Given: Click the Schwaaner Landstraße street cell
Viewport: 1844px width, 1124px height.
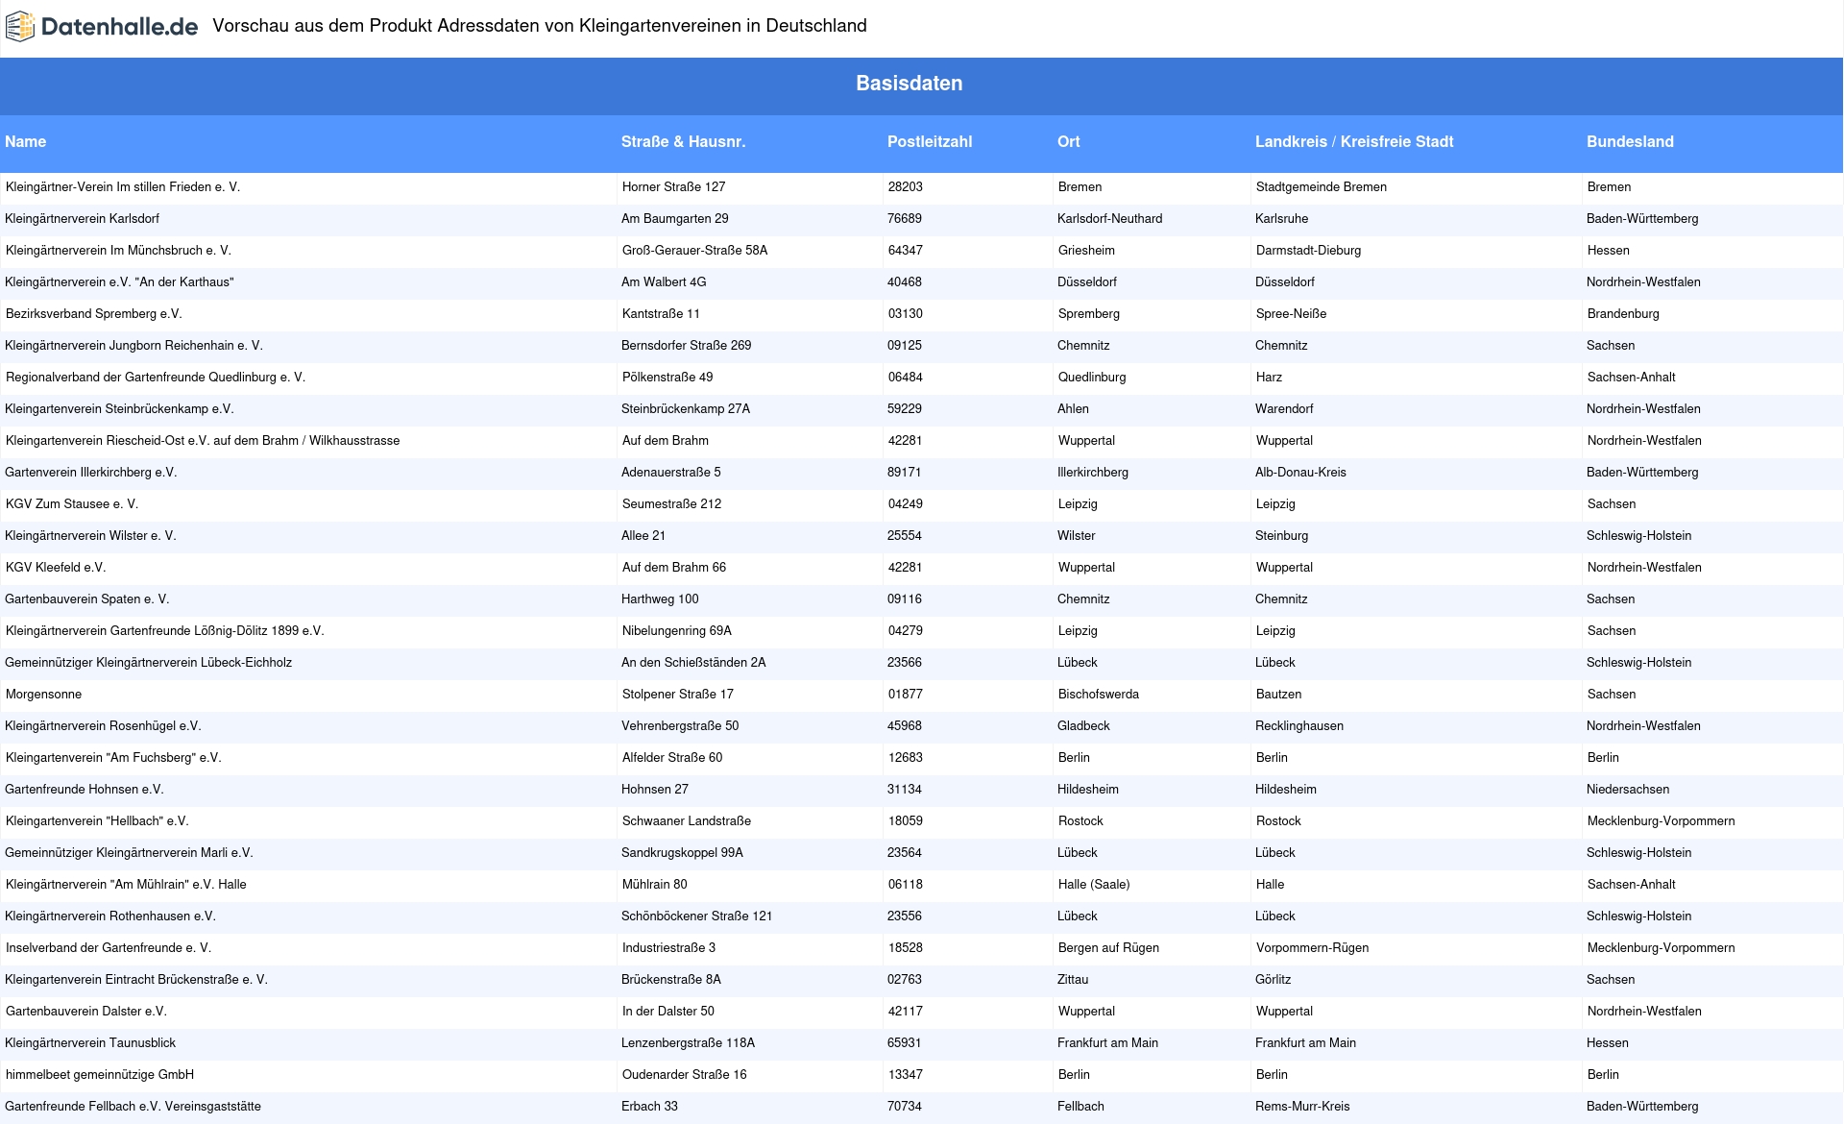Looking at the screenshot, I should (687, 821).
